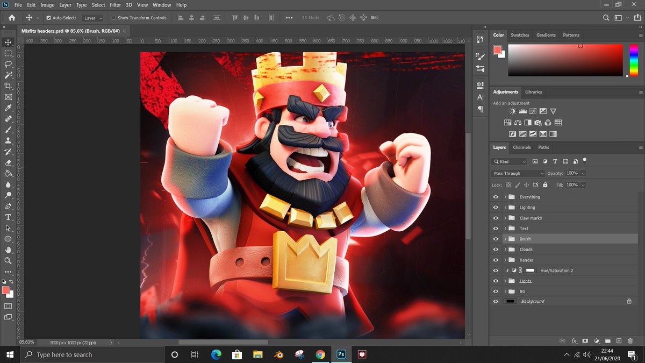
Task: Toggle visibility of Background layer
Action: 496,302
